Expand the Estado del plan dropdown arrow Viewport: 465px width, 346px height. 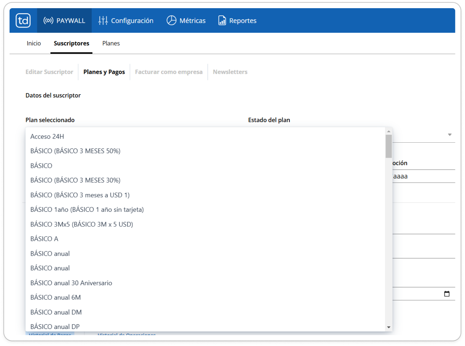click(x=450, y=135)
